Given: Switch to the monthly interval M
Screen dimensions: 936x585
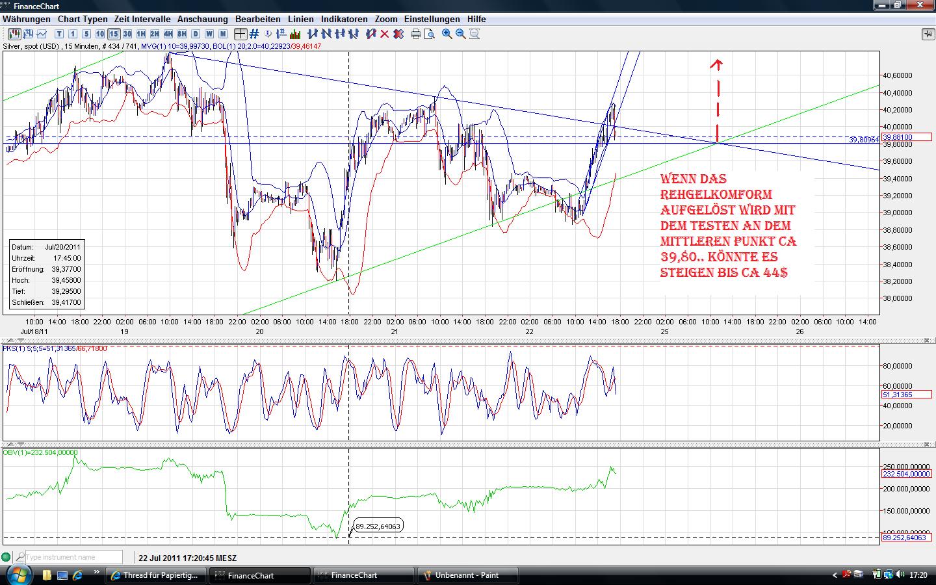Looking at the screenshot, I should pyautogui.click(x=223, y=34).
